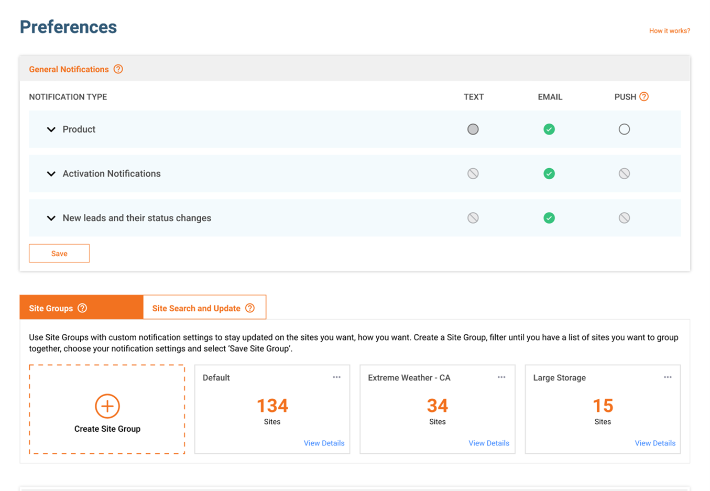Switch to Site Search and Update tab

tap(204, 308)
